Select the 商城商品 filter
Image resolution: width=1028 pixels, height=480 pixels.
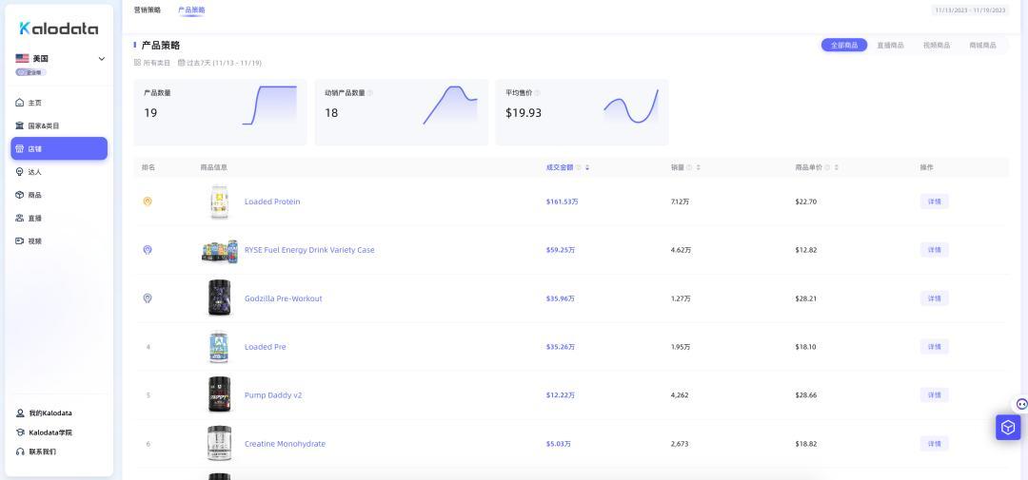coord(982,46)
